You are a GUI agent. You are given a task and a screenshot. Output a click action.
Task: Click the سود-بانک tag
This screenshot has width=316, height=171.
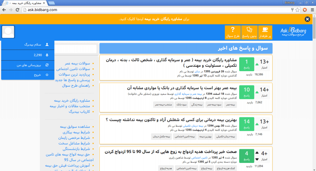[181, 105]
